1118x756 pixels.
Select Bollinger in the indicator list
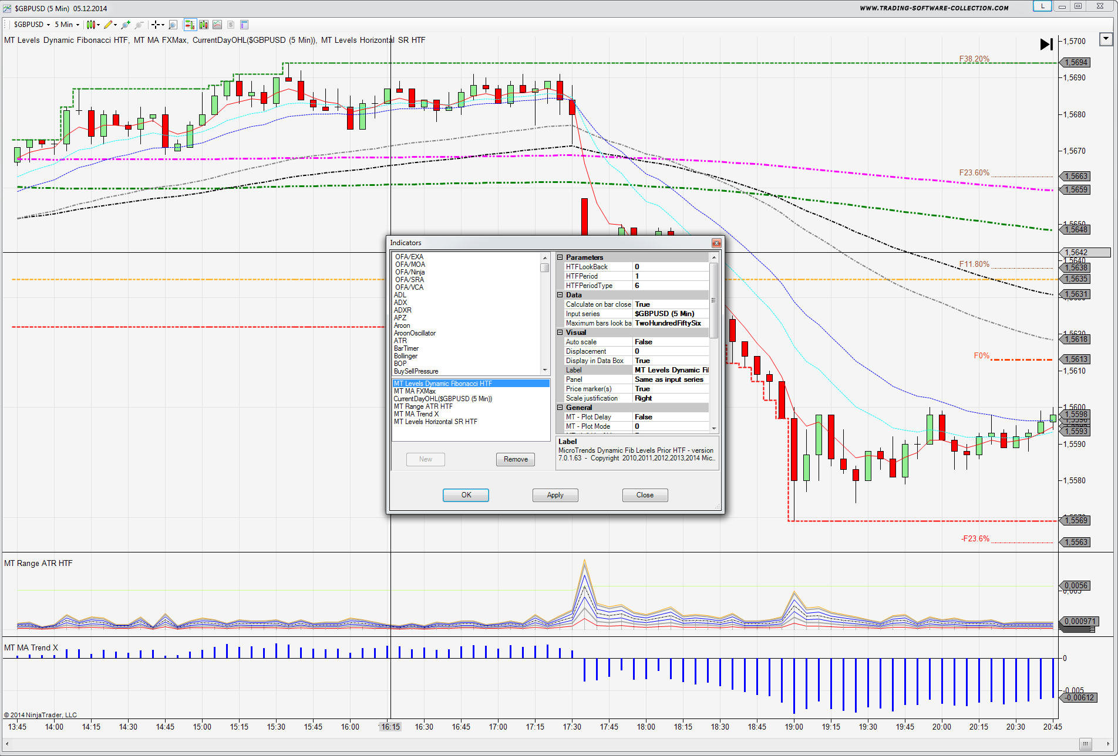pyautogui.click(x=406, y=356)
